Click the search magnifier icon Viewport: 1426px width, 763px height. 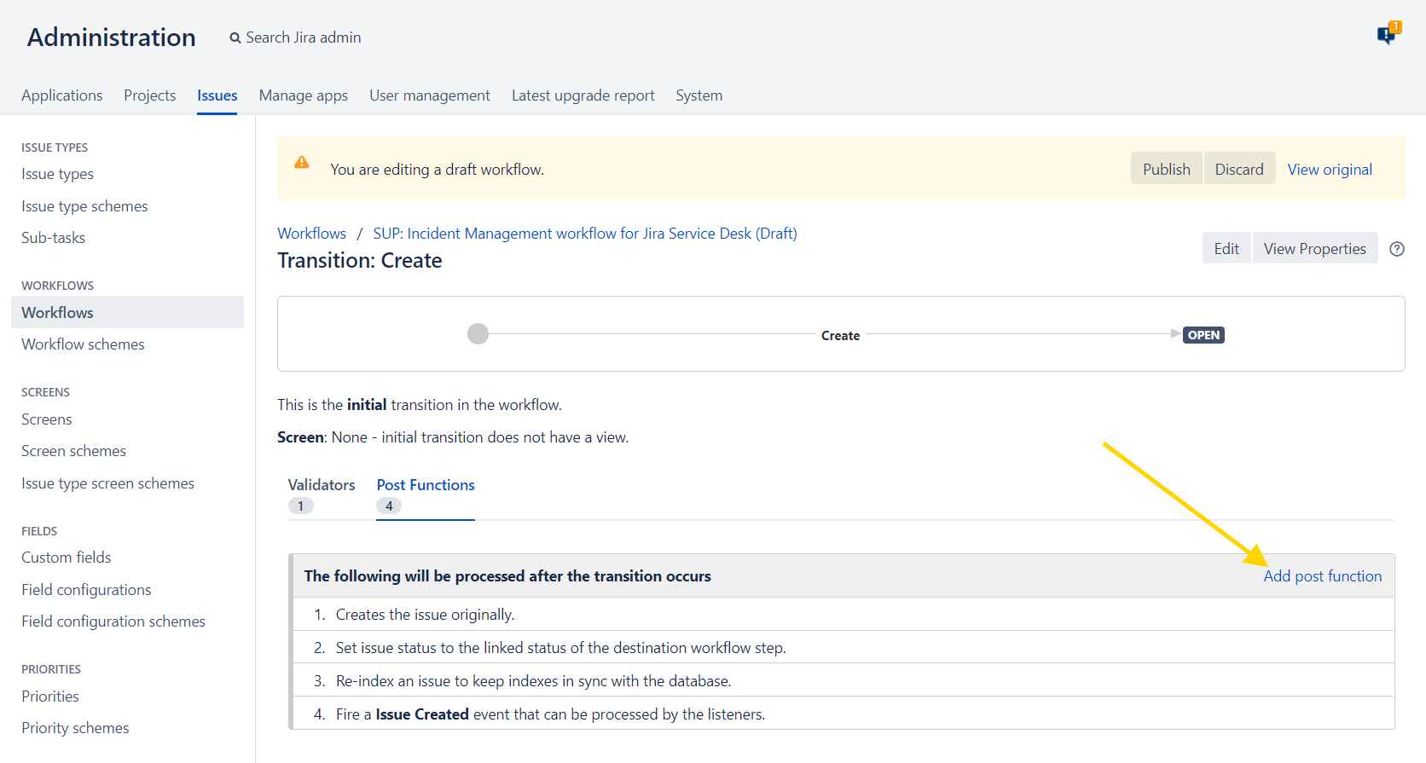pyautogui.click(x=235, y=38)
